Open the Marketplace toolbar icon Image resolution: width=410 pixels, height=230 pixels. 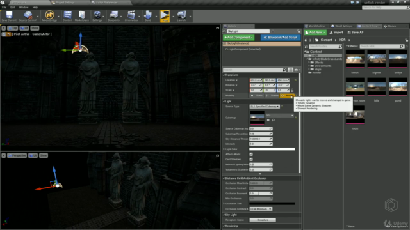tap(82, 16)
